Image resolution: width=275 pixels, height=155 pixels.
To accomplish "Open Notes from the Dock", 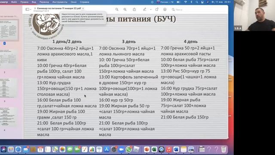I will click(183, 149).
